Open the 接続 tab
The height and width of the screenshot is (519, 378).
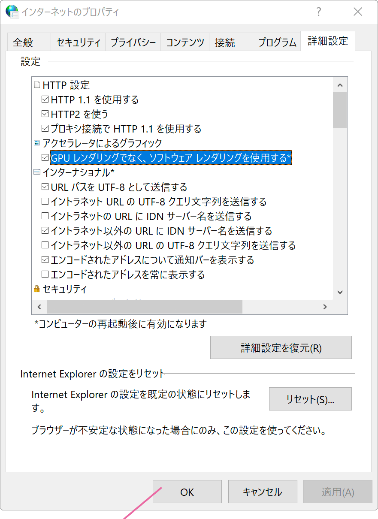tap(231, 42)
